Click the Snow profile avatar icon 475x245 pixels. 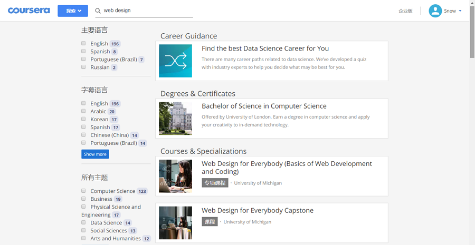point(435,11)
